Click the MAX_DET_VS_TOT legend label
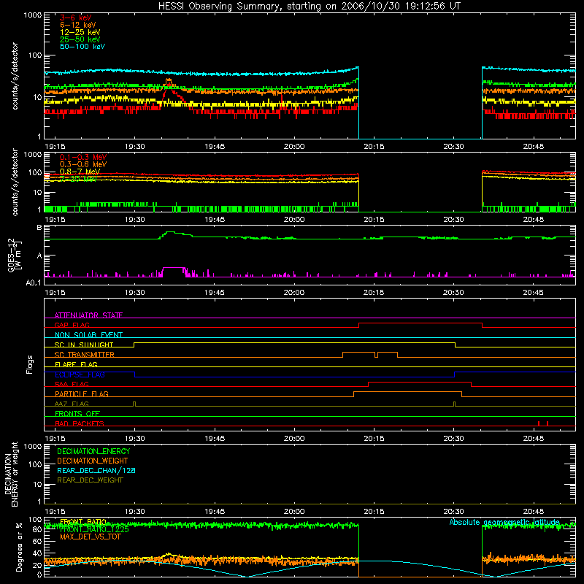Screen dimensions: 584x584 click(x=90, y=537)
